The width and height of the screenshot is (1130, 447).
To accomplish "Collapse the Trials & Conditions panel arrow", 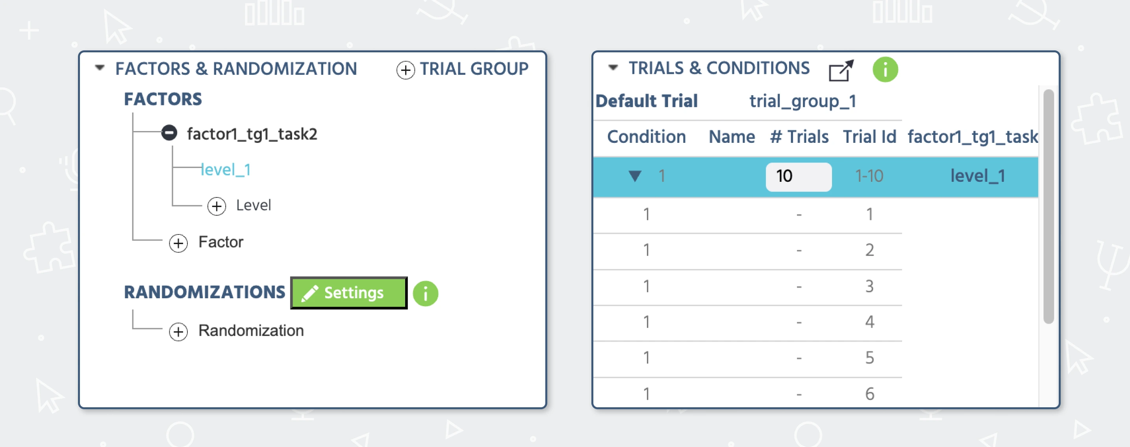I will [x=613, y=68].
